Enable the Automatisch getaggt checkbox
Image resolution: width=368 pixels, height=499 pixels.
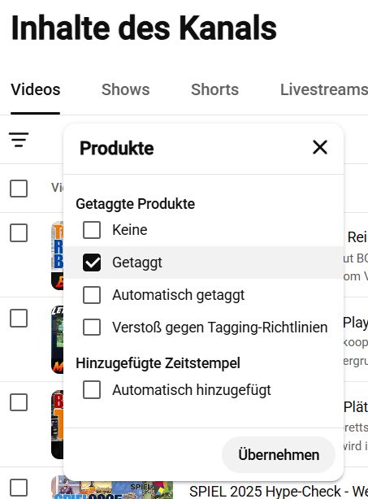tap(92, 295)
